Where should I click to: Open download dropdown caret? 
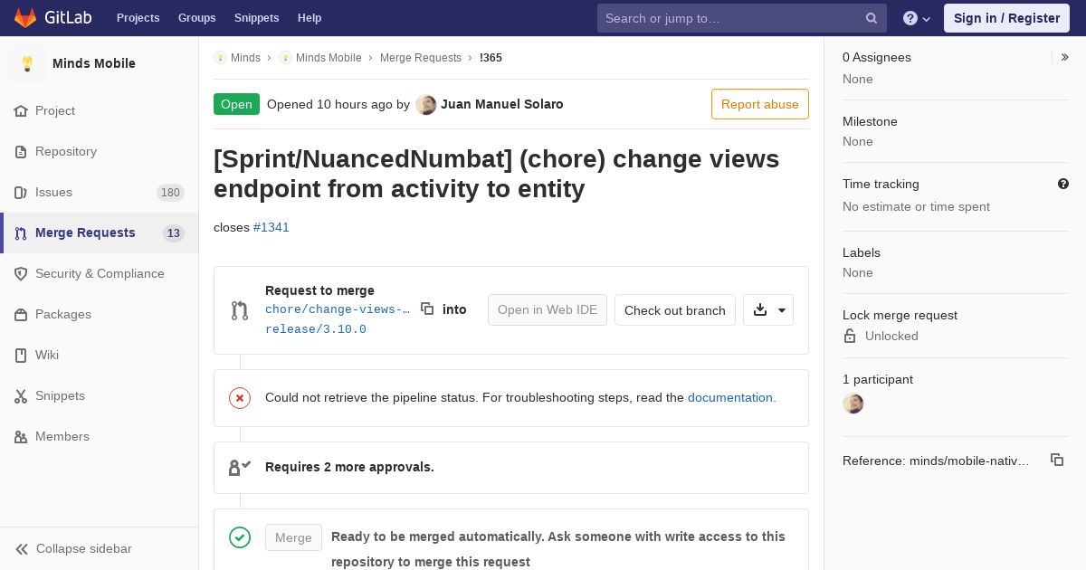(x=782, y=310)
